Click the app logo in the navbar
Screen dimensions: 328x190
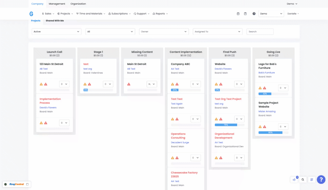pos(31,14)
